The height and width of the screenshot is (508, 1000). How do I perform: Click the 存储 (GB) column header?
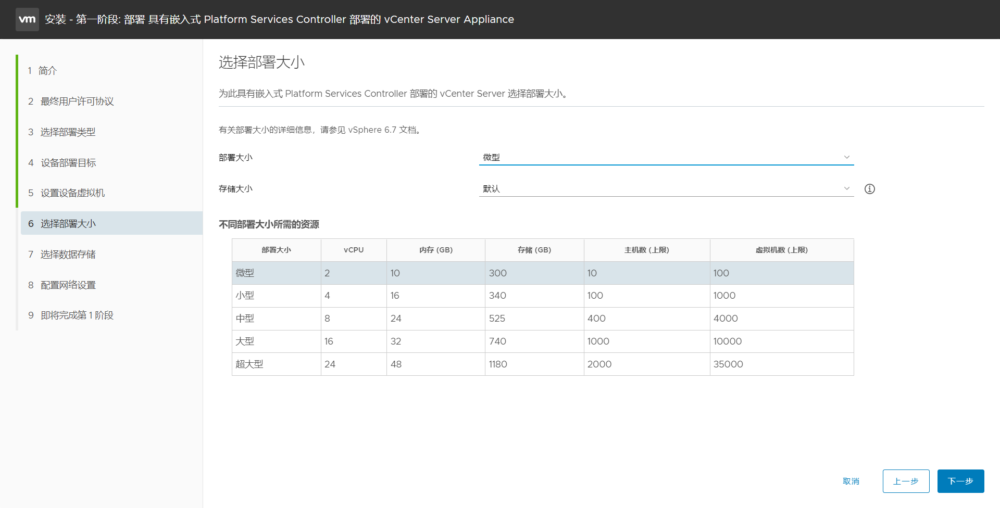[534, 250]
